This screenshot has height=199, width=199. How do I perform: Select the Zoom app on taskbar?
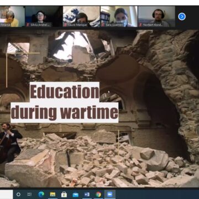(110, 195)
